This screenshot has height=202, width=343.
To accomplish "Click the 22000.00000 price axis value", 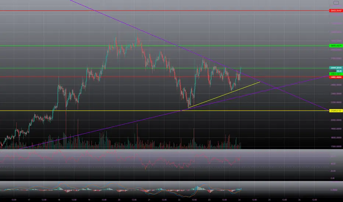I will point(336,102).
